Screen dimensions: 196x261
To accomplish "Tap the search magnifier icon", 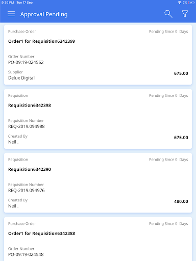I will pos(168,14).
